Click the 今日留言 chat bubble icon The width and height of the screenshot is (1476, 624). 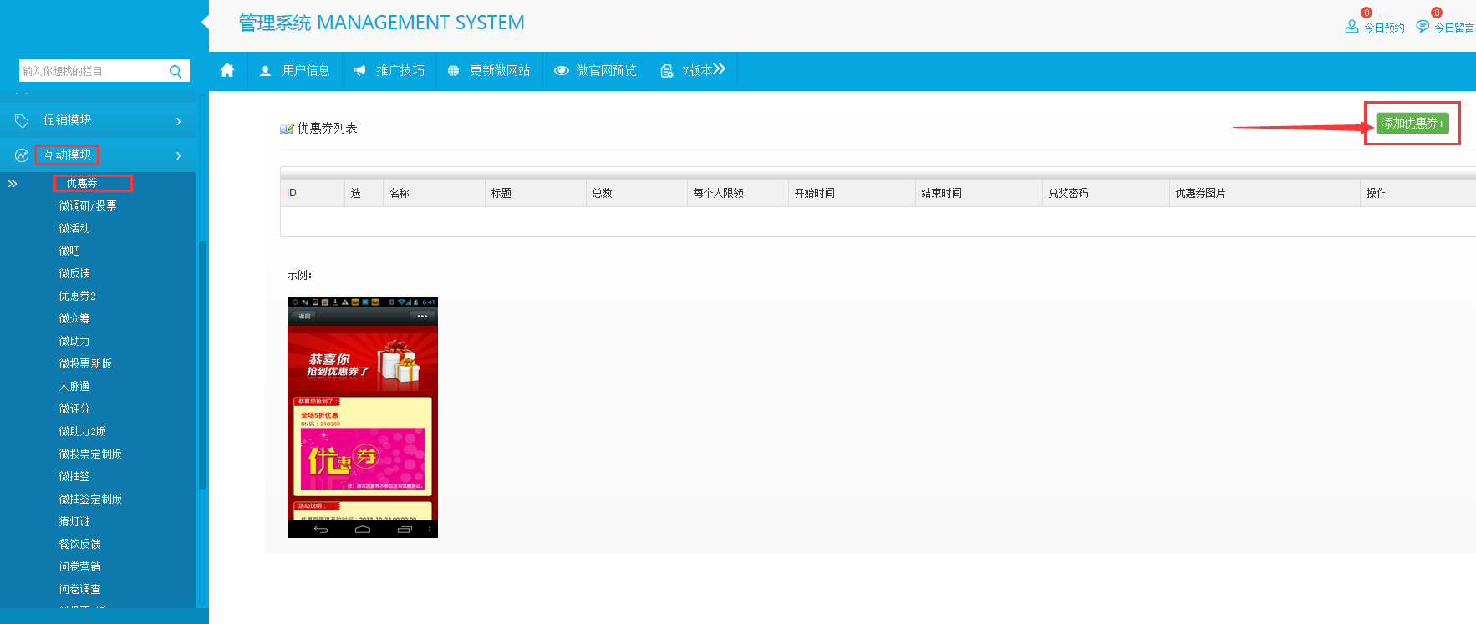(1423, 27)
